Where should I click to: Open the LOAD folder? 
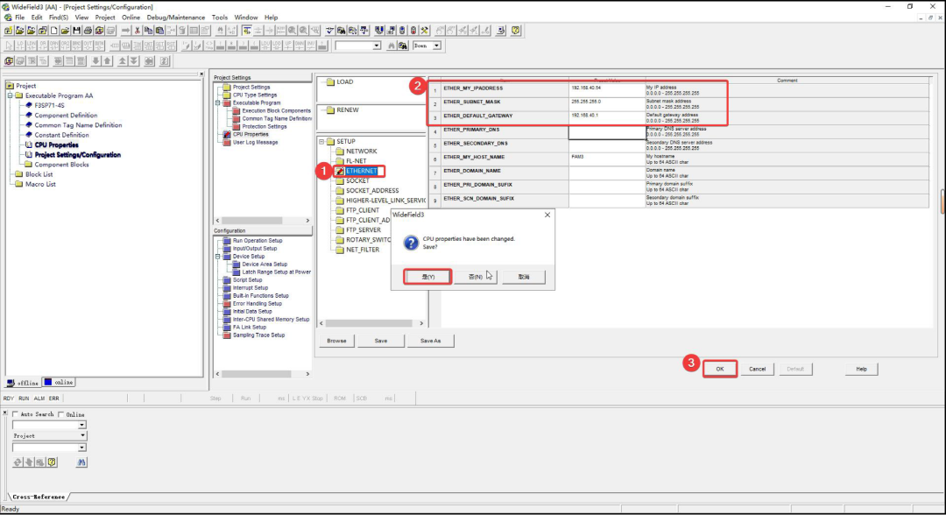[x=345, y=81]
